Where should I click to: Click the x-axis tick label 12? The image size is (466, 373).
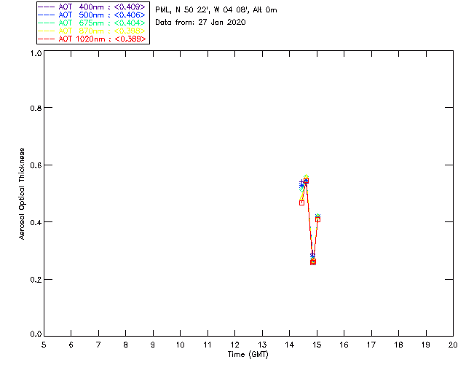tap(234, 345)
